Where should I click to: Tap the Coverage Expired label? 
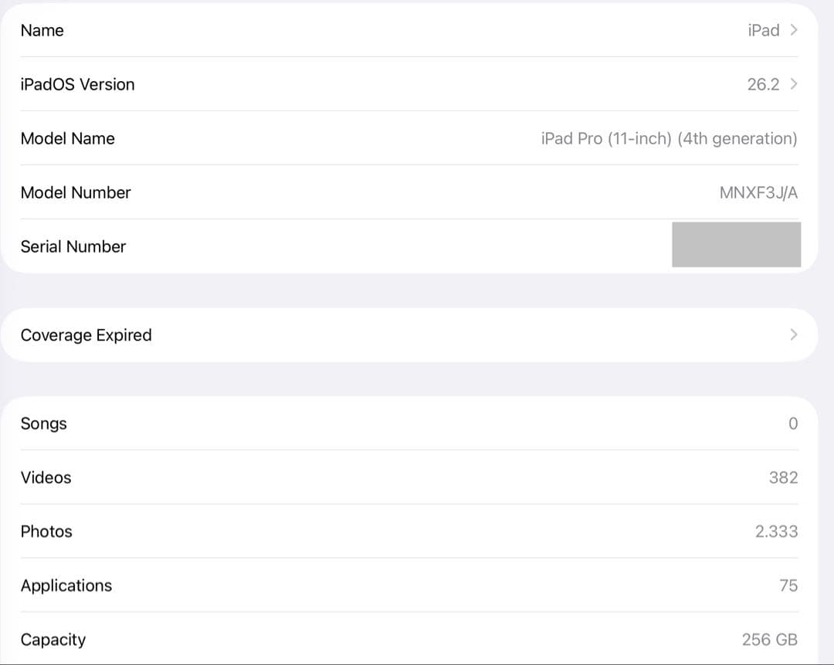(86, 334)
